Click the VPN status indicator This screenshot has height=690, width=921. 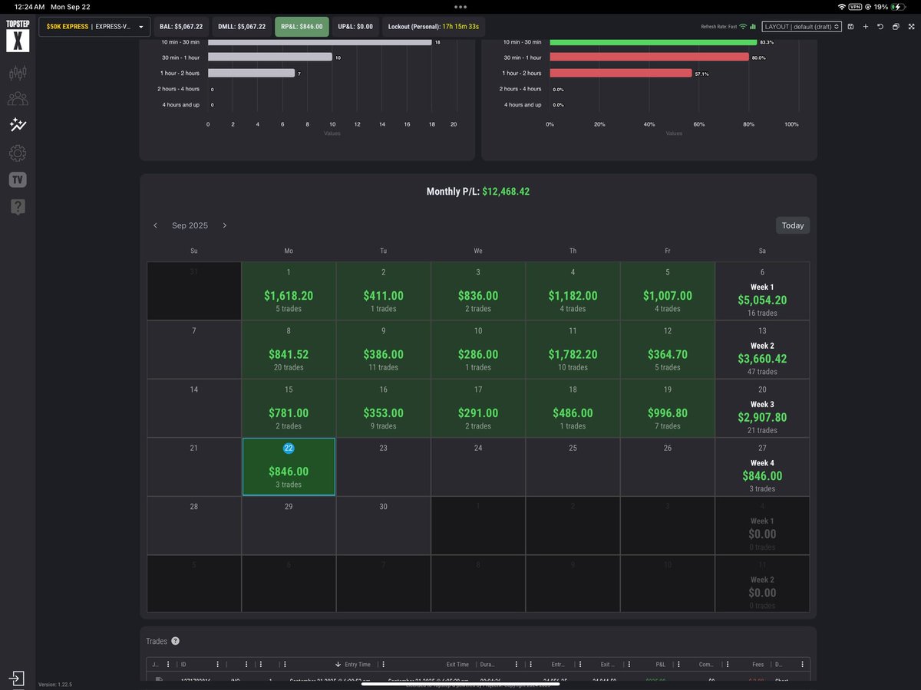pyautogui.click(x=855, y=6)
